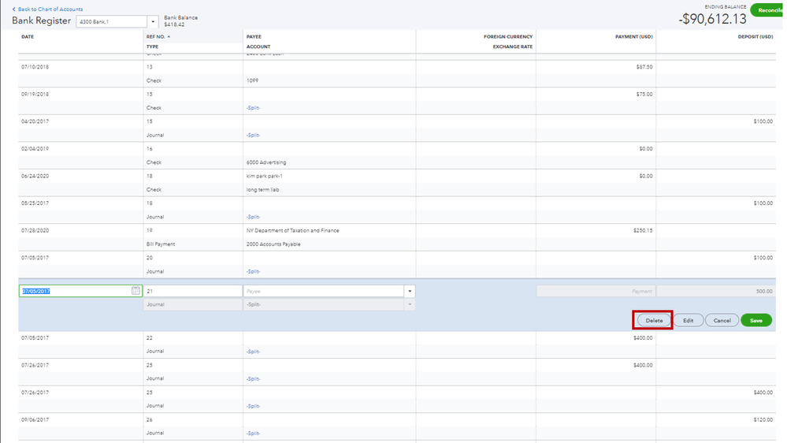This screenshot has width=787, height=443.
Task: Open -Split- link for 09/06/2017 journal
Action: point(253,433)
